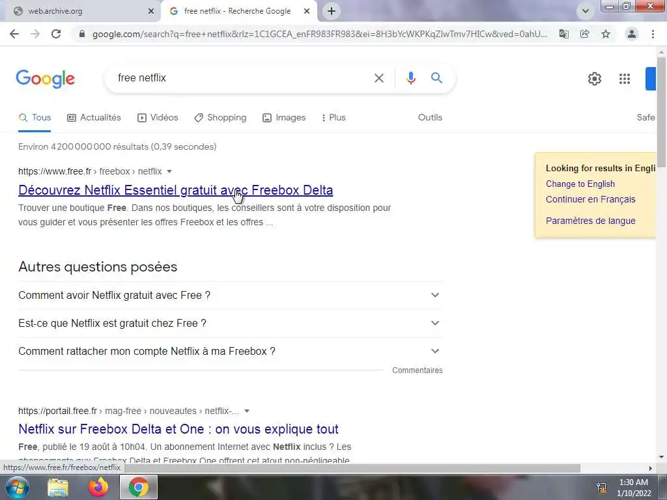667x500 pixels.
Task: Click the Commentaires feedback link
Action: point(418,370)
